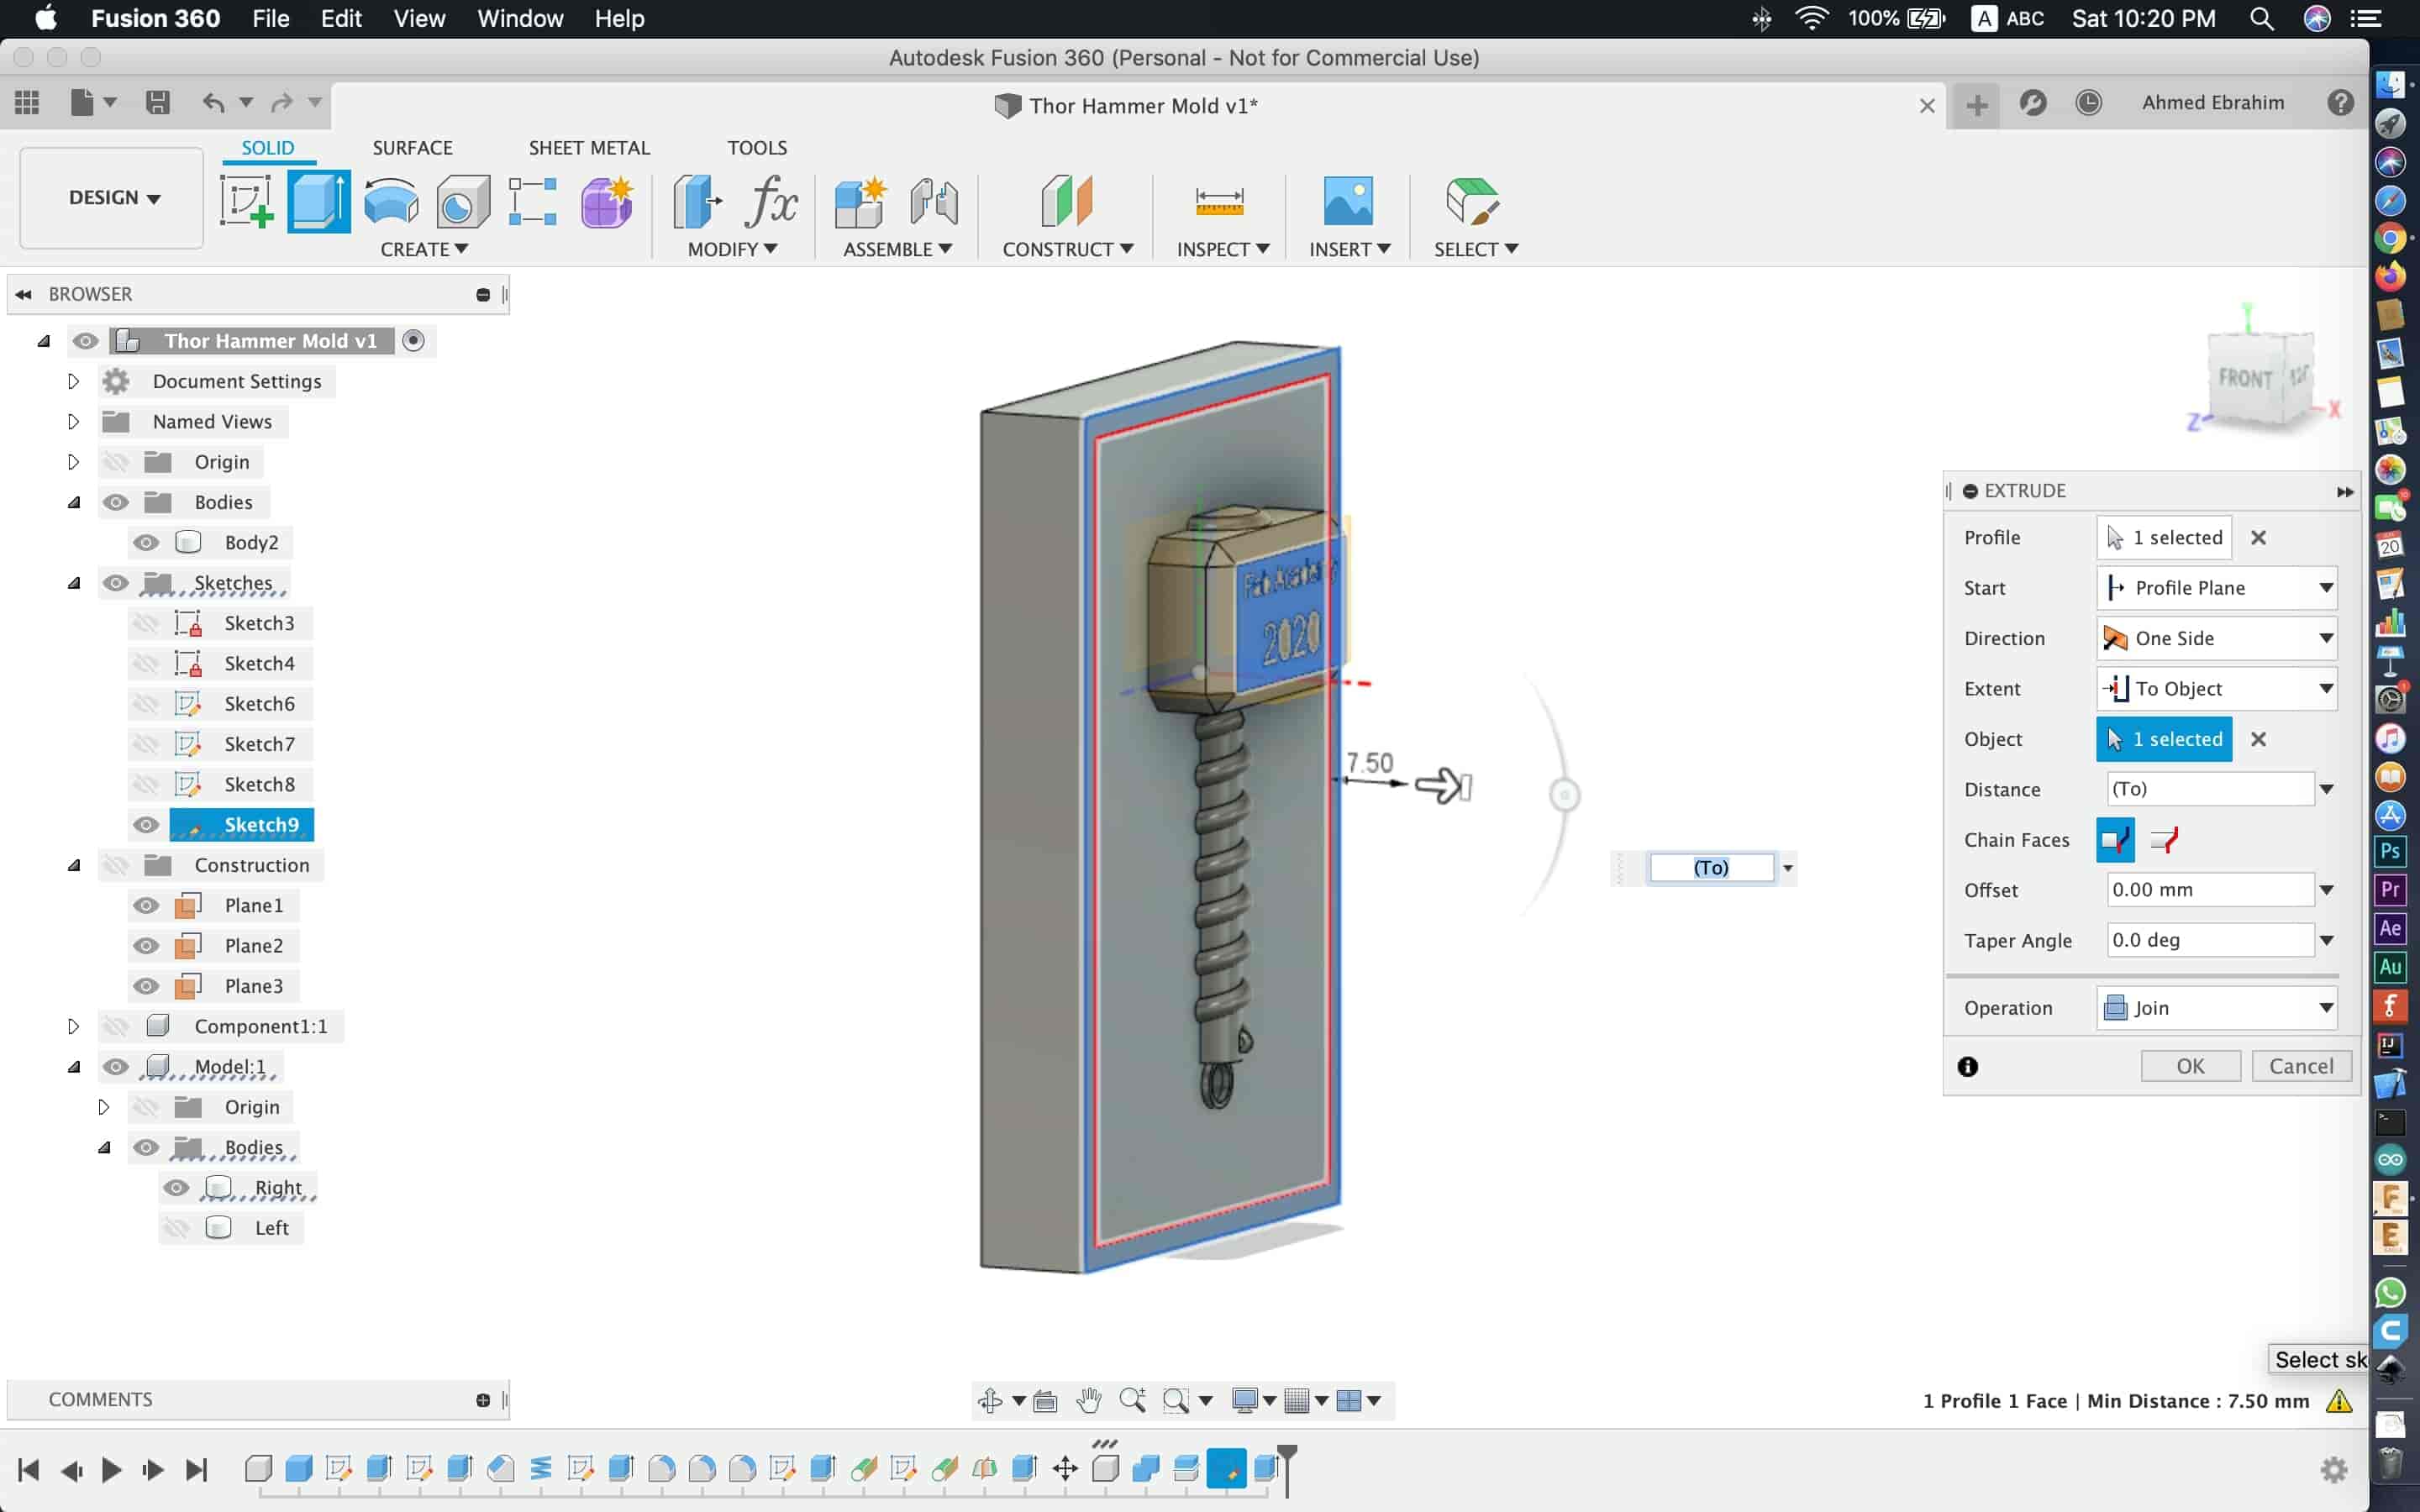Viewport: 2420px width, 1512px height.
Task: Open the Start Profile Plane dropdown
Action: pos(2216,588)
